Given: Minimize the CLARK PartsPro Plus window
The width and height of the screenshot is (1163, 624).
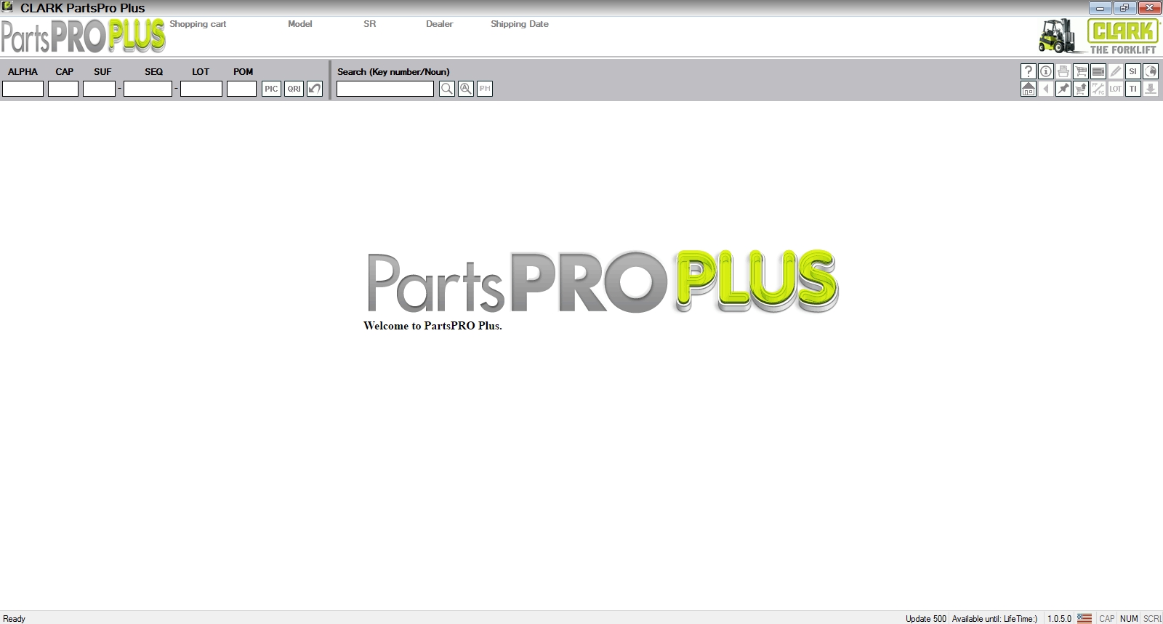Looking at the screenshot, I should 1100,8.
